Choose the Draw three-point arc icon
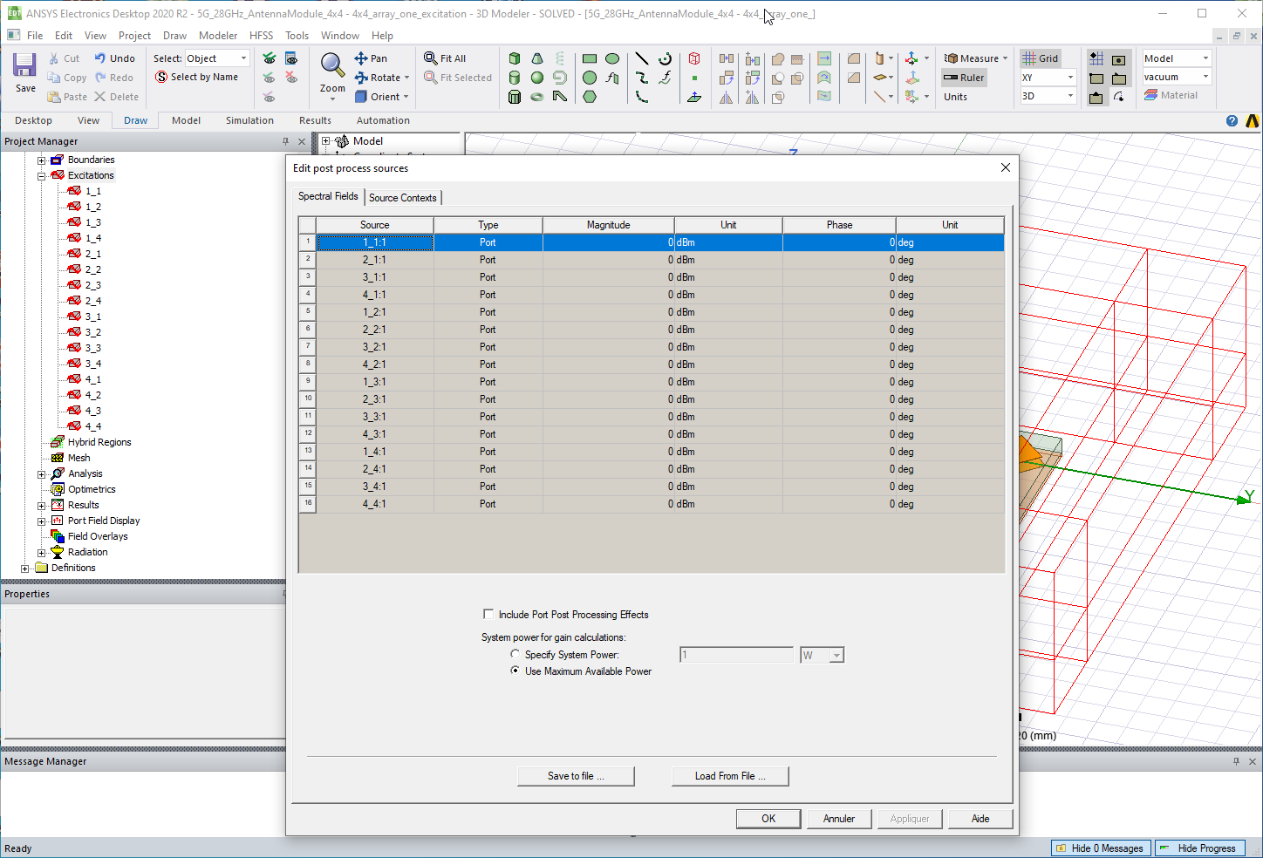Screen dimensions: 1263x858 (665, 58)
